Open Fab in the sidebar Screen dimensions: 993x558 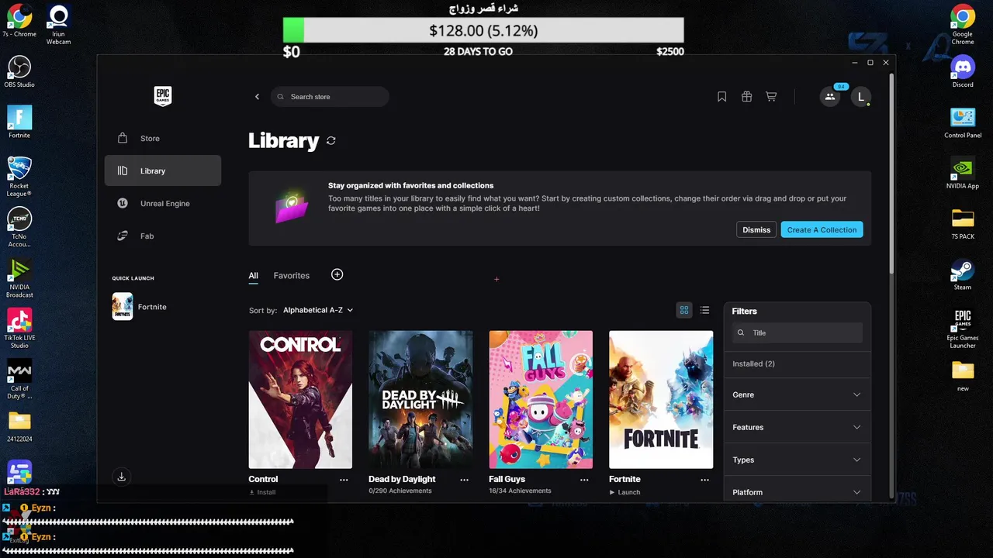(x=163, y=236)
